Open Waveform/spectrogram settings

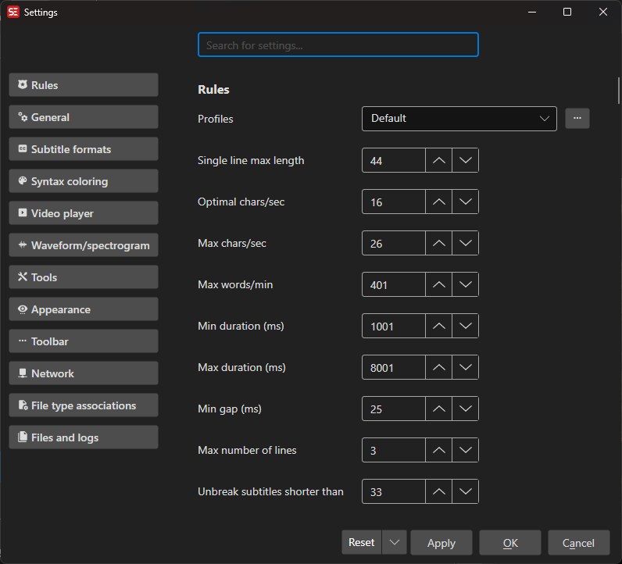click(84, 245)
